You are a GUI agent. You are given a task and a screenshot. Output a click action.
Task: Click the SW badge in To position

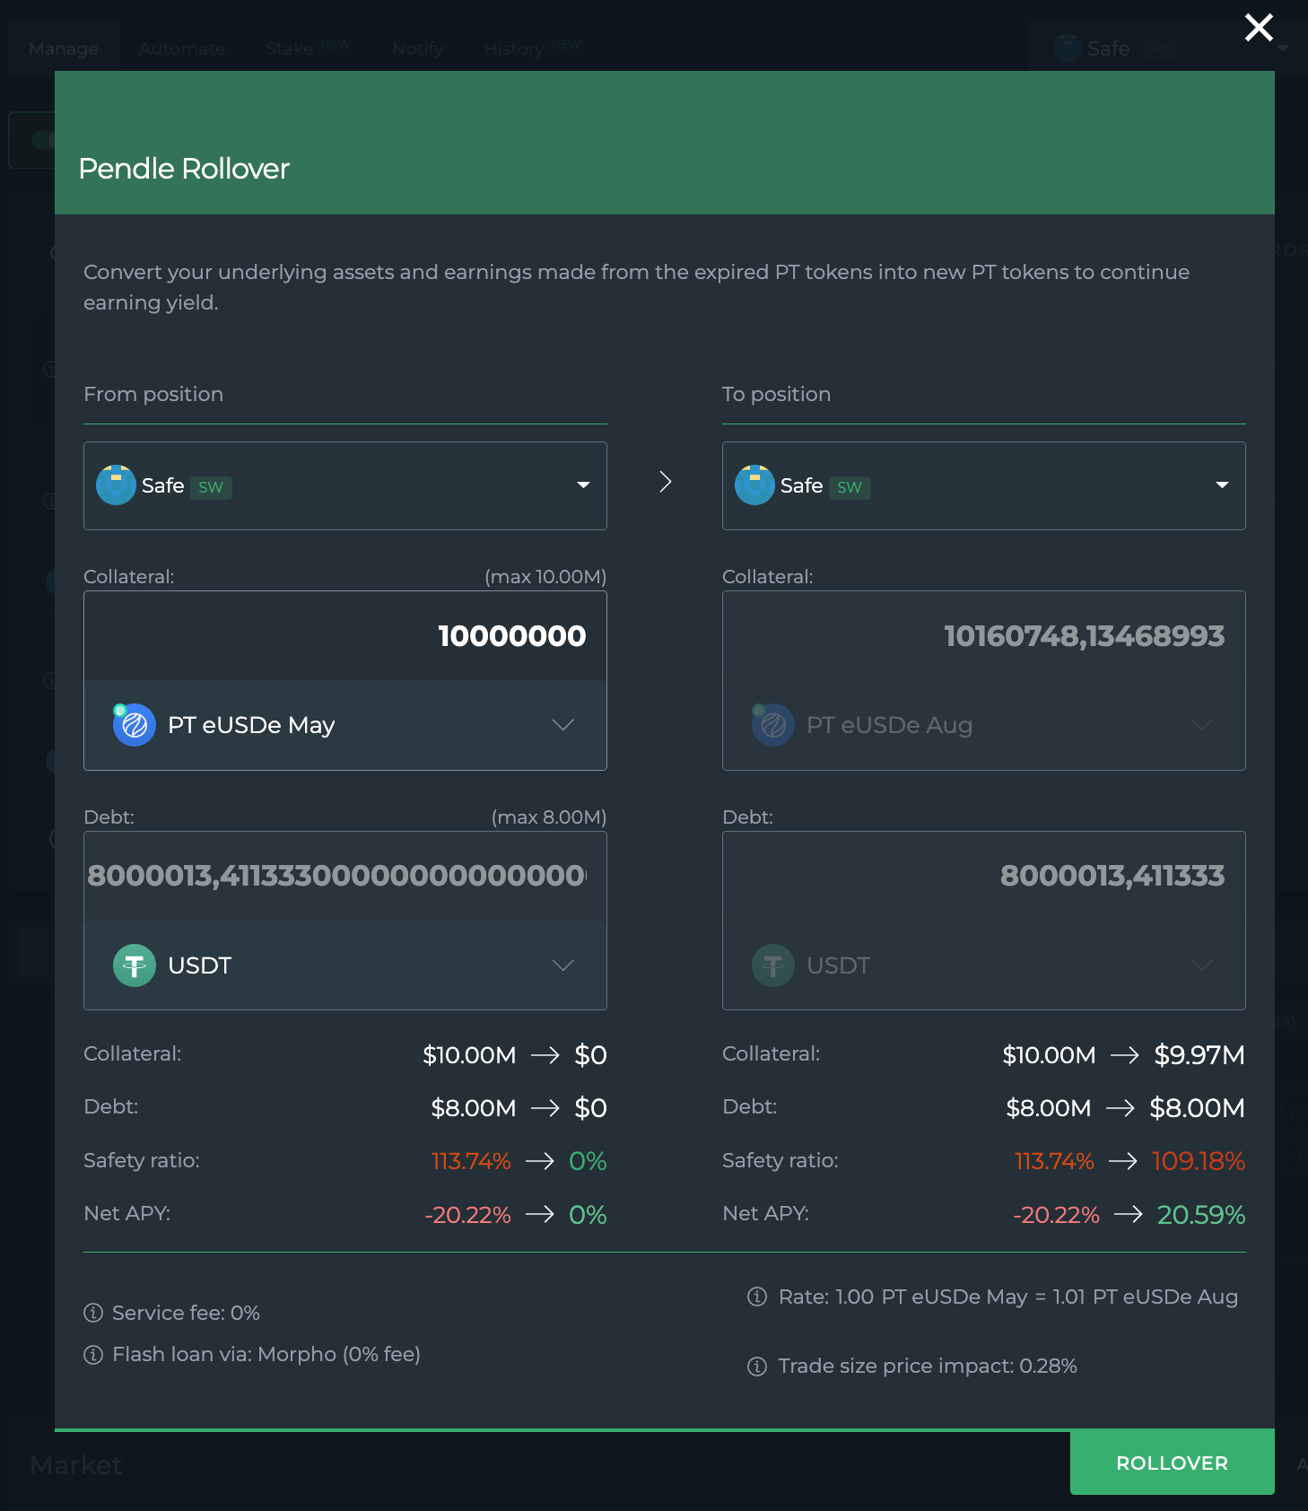[x=850, y=487]
